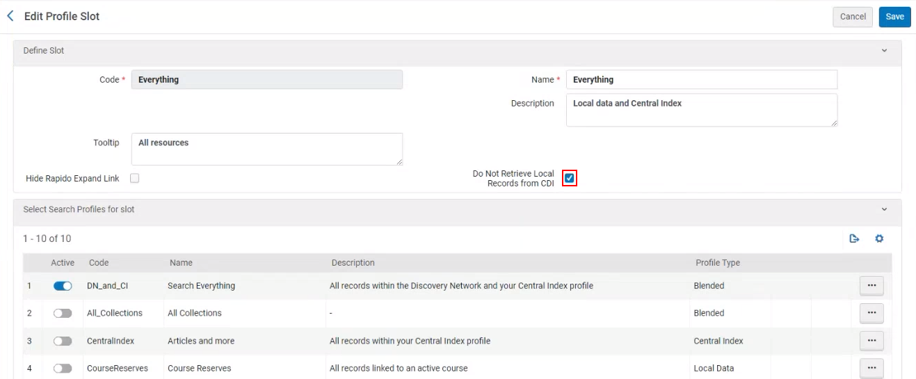Open row actions menu for All Collections
916x379 pixels.
[871, 314]
